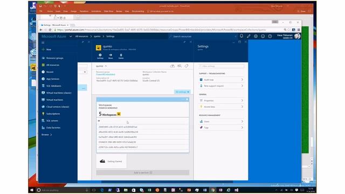Click Add a section button
This screenshot has height=194, width=345.
tap(143, 172)
